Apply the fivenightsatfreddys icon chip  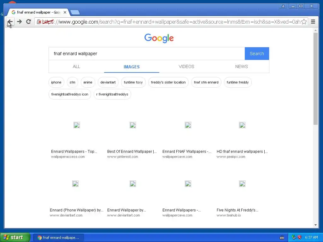click(70, 94)
